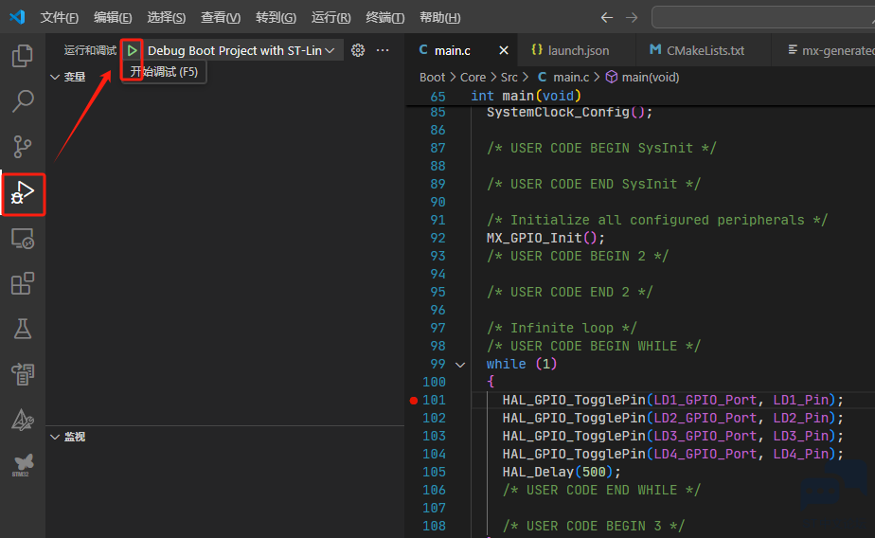Click the Core breadcrumb segment
This screenshot has width=875, height=538.
(x=473, y=78)
